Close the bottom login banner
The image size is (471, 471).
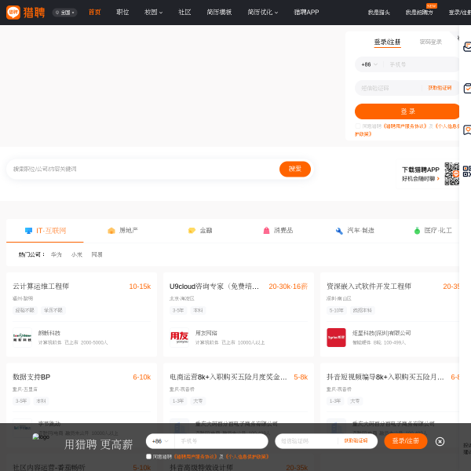pyautogui.click(x=440, y=441)
